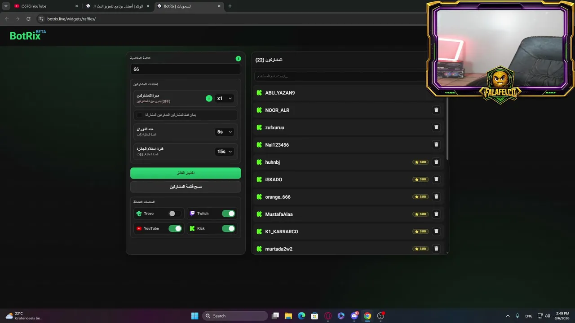
Task: Click the SUB badge beside orange_666
Action: click(420, 196)
